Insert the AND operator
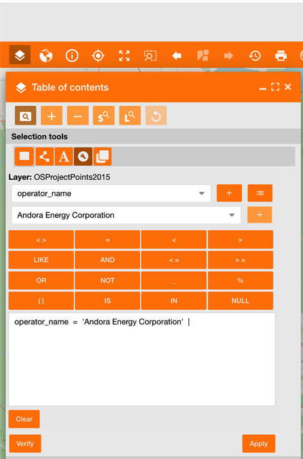The width and height of the screenshot is (303, 459). pos(107,259)
